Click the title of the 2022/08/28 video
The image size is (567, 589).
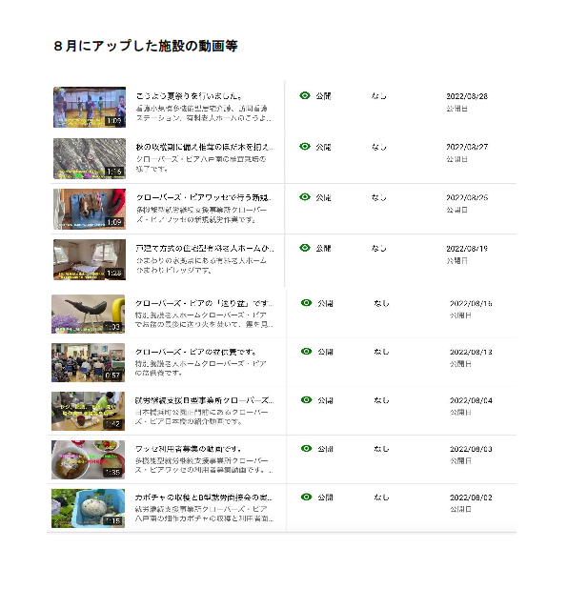189,96
